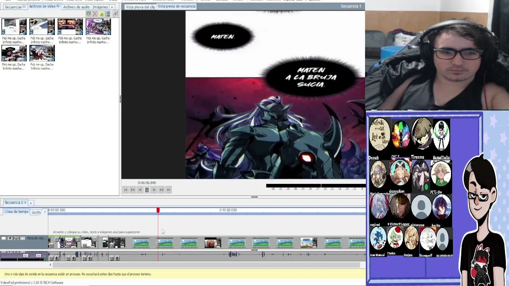Switch bin to list view icon
The height and width of the screenshot is (286, 509).
pos(107,14)
